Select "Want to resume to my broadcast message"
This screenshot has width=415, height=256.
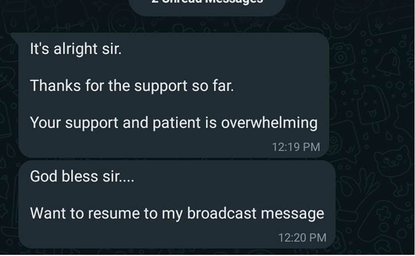click(x=177, y=214)
